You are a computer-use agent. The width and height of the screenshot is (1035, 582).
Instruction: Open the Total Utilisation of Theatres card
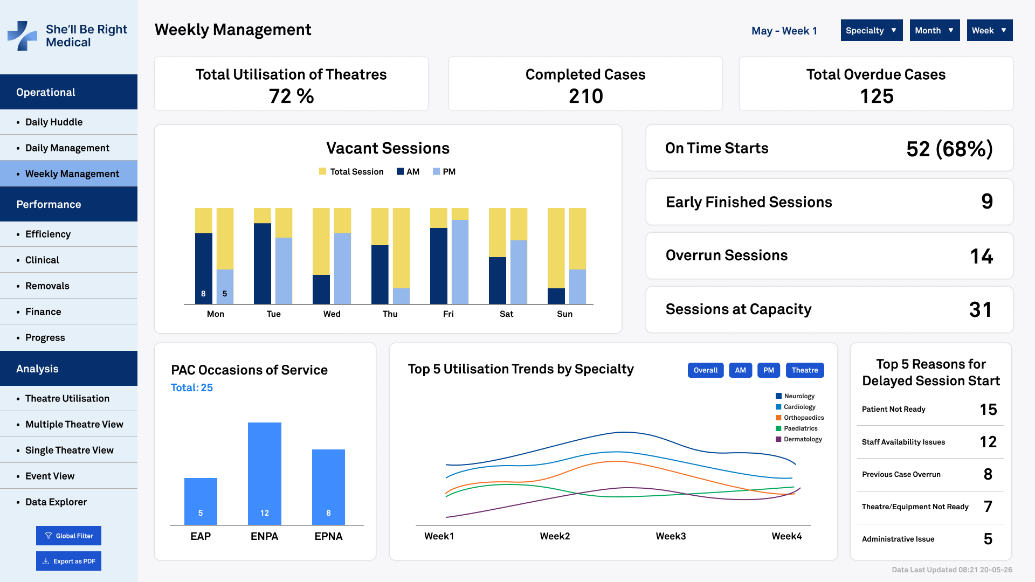pos(291,84)
